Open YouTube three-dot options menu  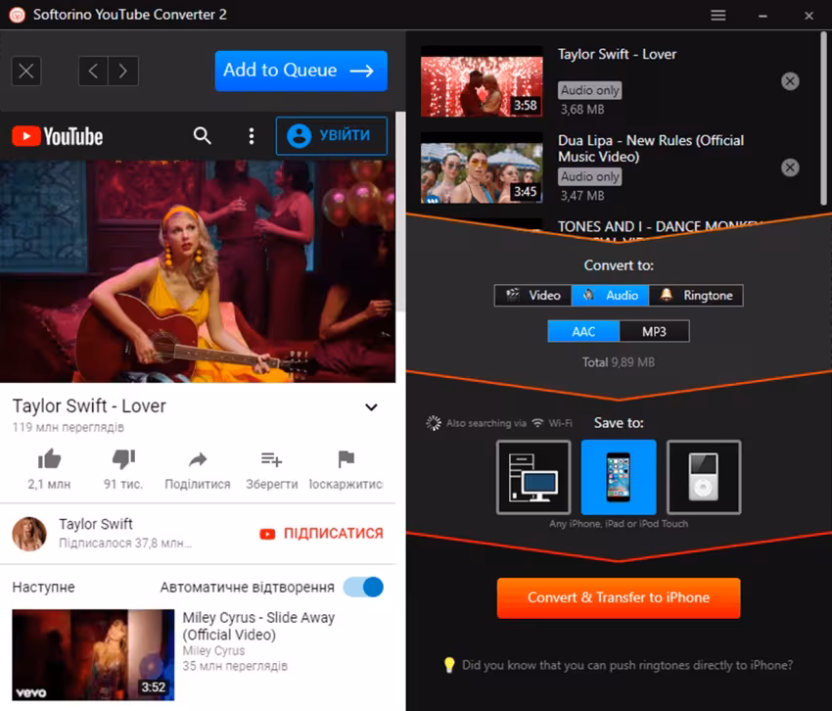click(x=251, y=136)
